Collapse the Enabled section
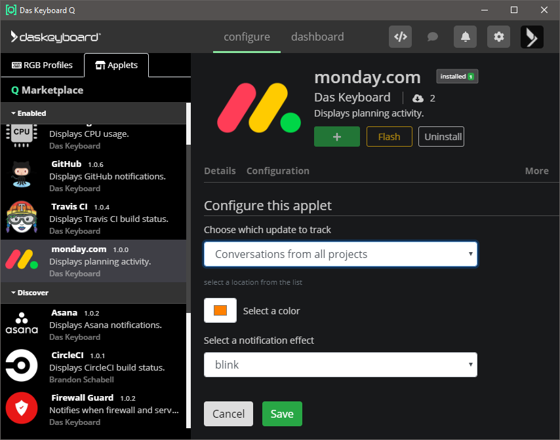 click(94, 113)
